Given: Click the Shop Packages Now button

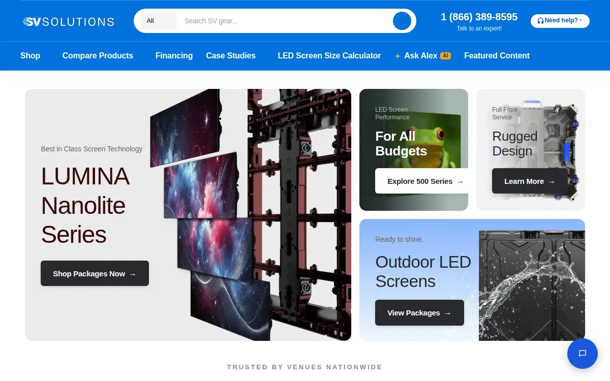Looking at the screenshot, I should (95, 273).
